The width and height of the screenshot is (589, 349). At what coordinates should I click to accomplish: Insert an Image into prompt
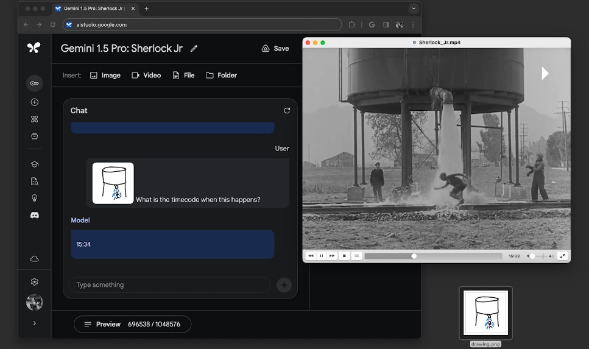[105, 76]
